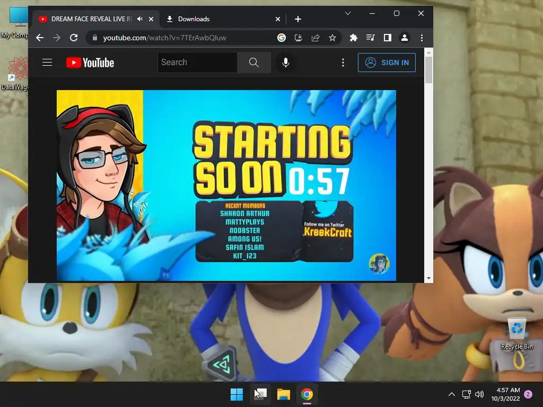Close the DREAM FACE REVEAL tab

[151, 19]
